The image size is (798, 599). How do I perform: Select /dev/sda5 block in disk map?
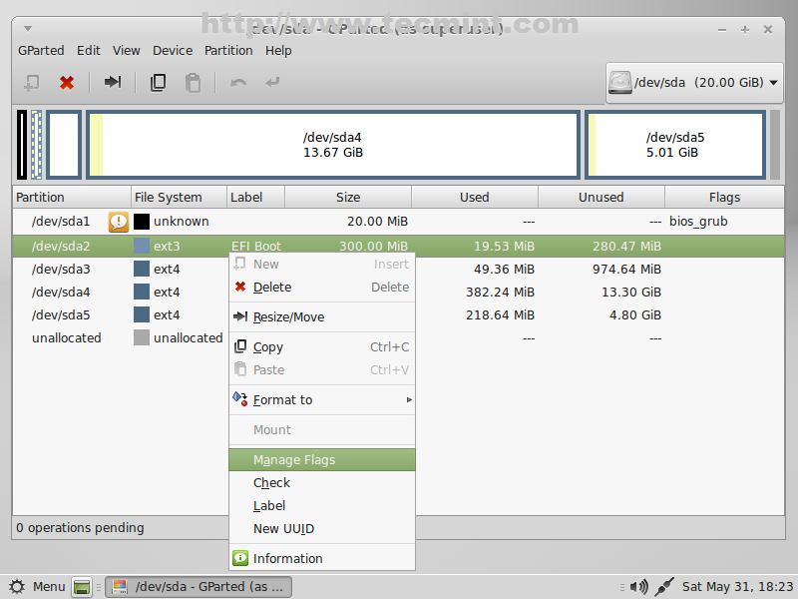click(x=675, y=145)
